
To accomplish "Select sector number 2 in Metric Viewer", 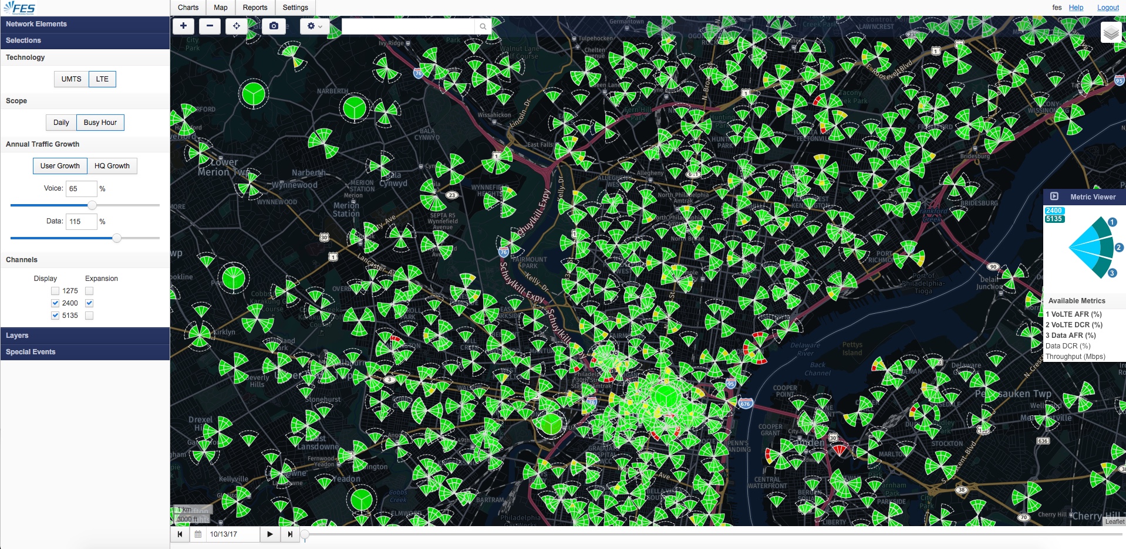I will (x=1119, y=248).
